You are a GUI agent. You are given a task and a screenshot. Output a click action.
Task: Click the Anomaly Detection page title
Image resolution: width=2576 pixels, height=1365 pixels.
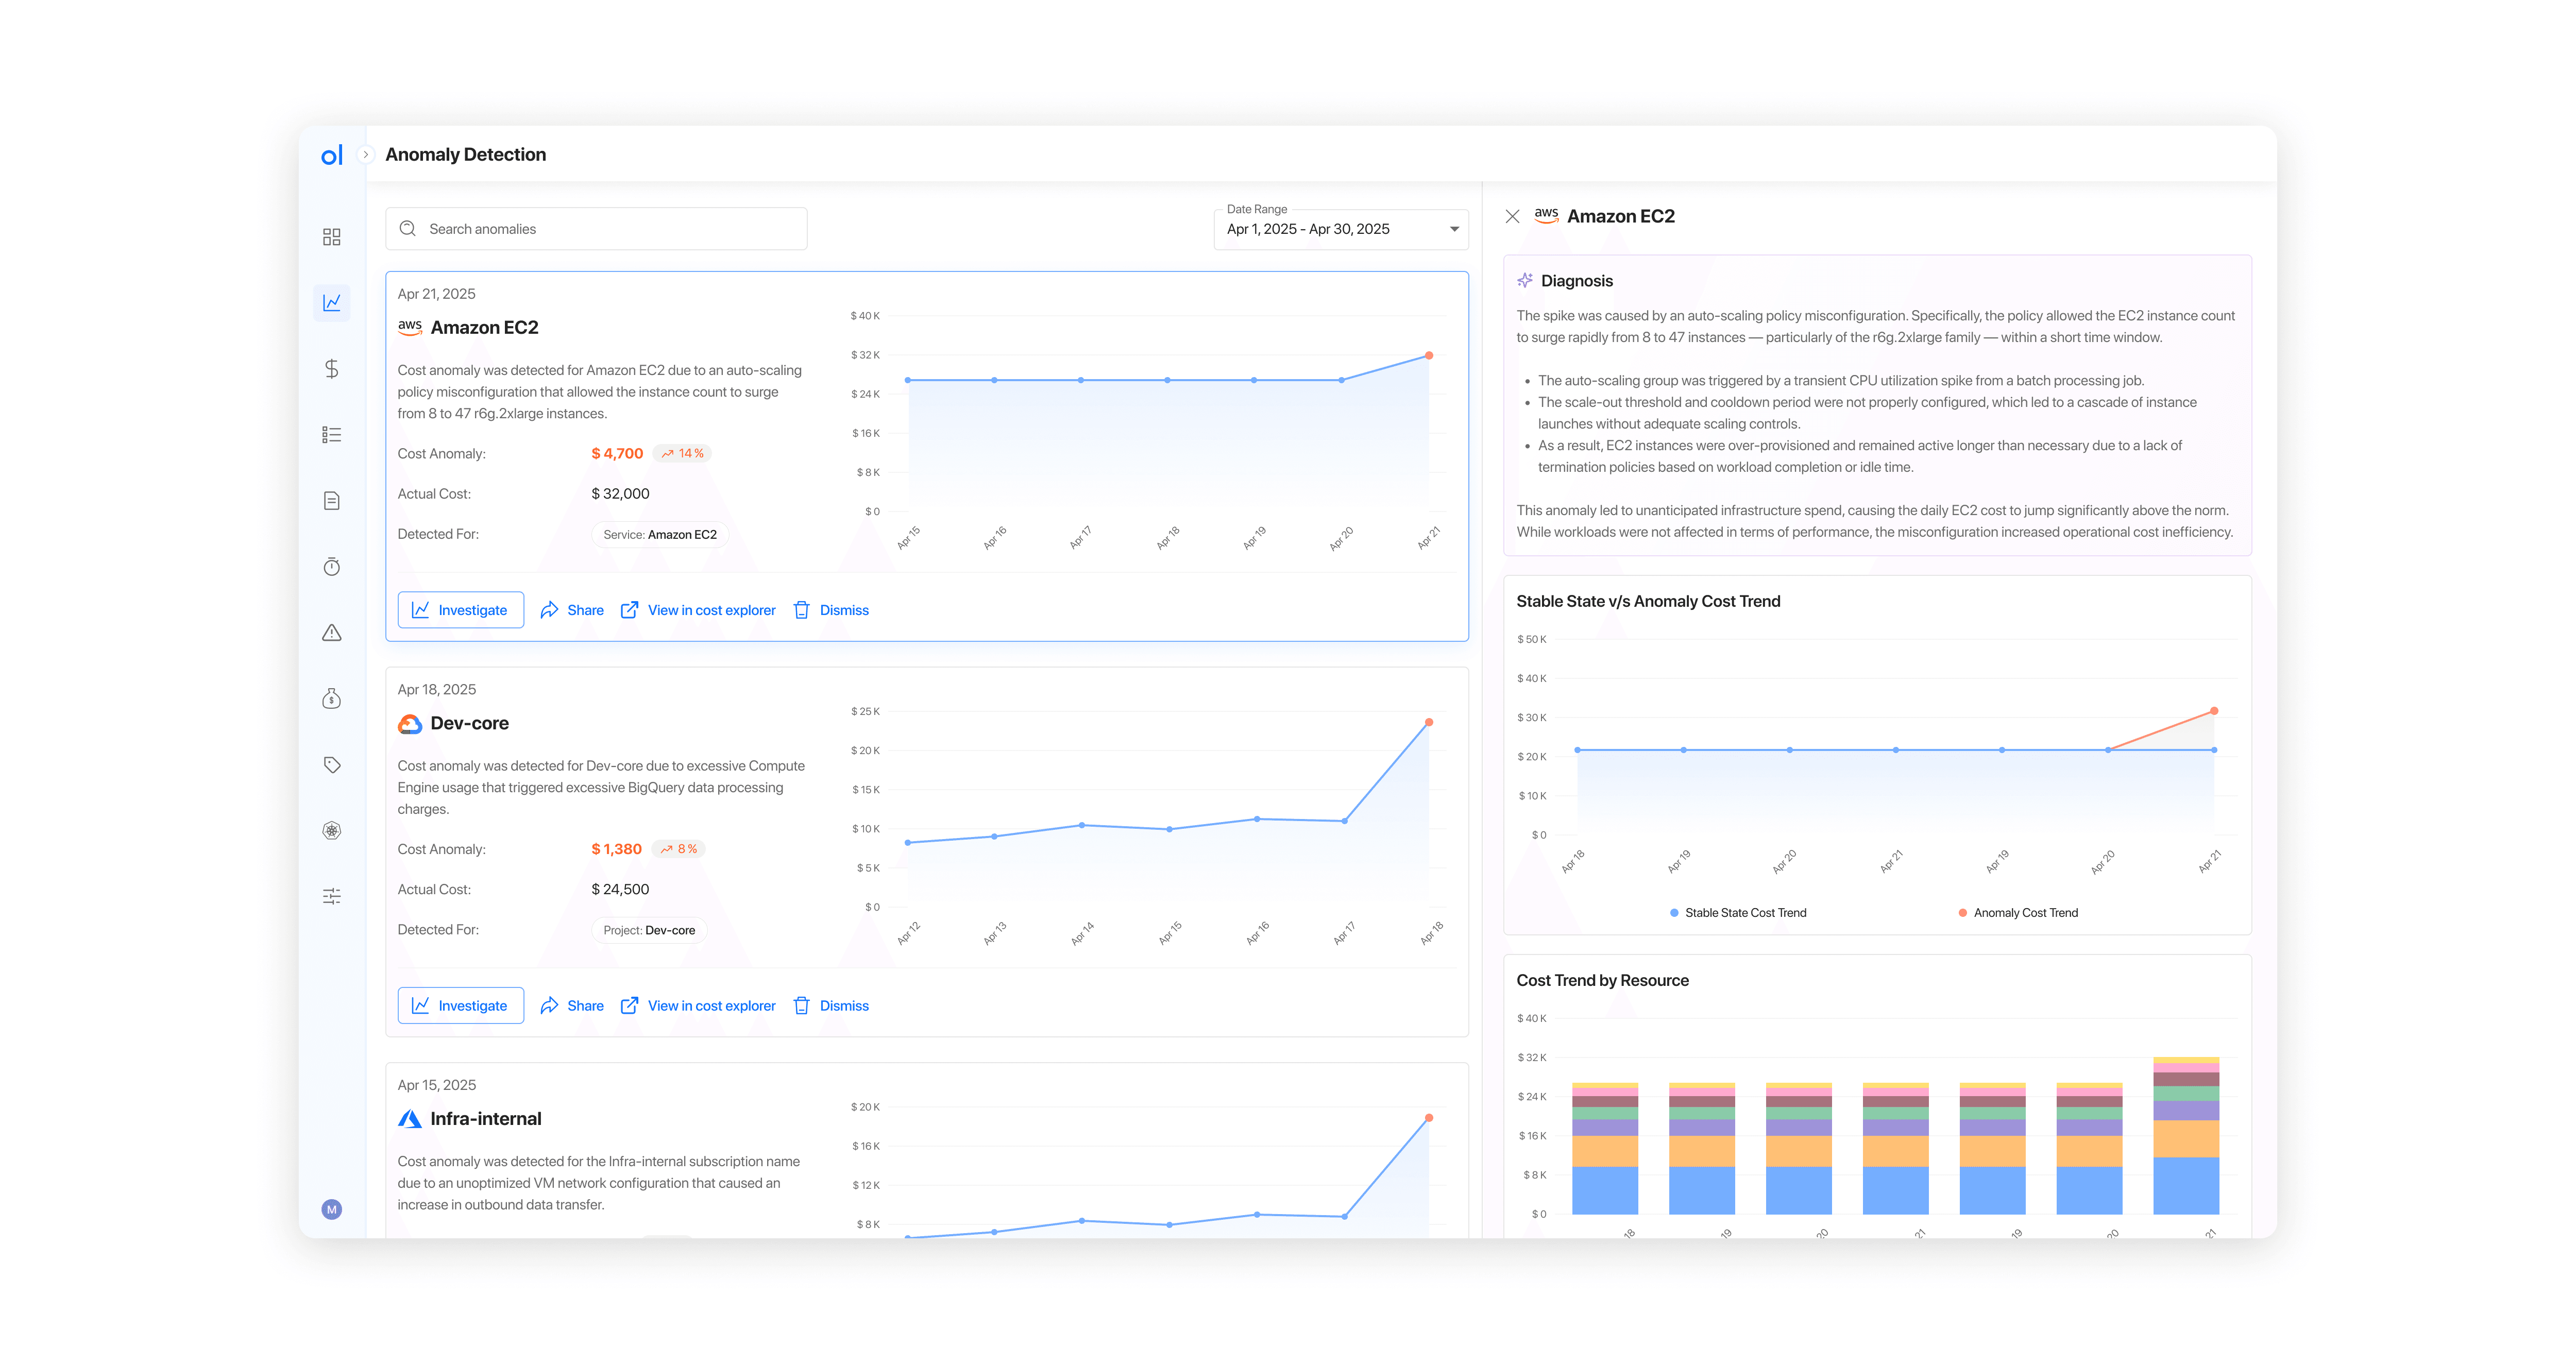[465, 155]
